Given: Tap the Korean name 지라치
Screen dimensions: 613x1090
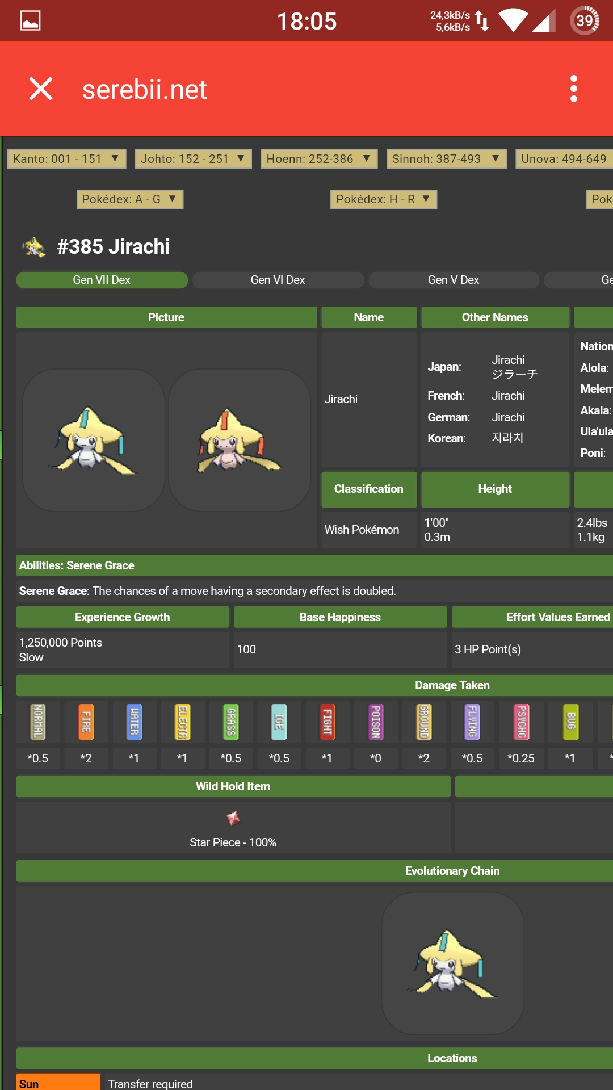Looking at the screenshot, I should (x=507, y=438).
